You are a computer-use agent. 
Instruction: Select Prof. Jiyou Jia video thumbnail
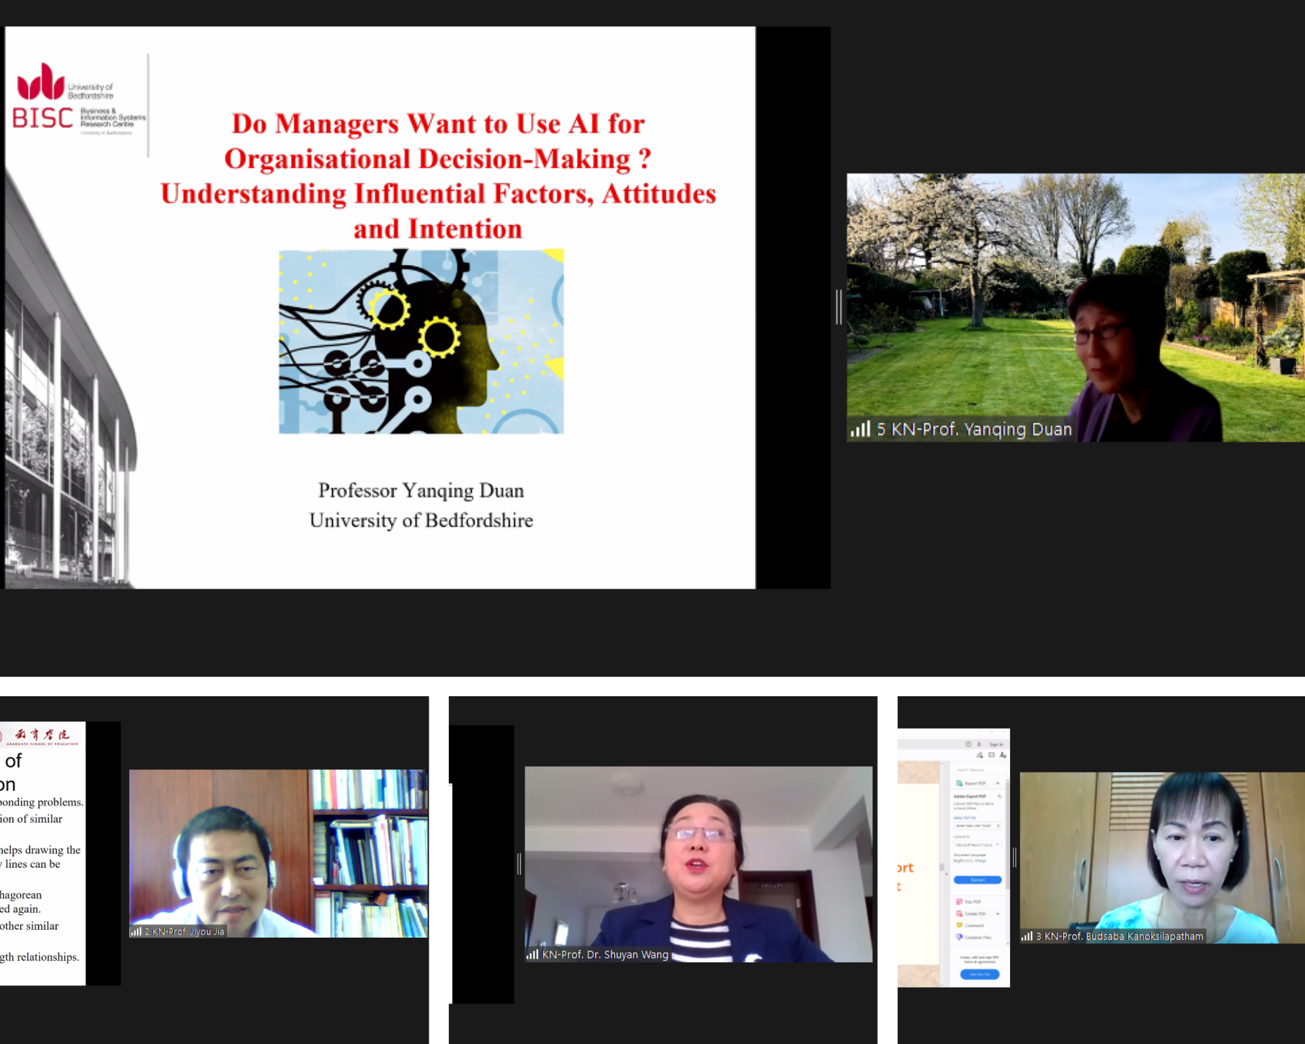279,853
